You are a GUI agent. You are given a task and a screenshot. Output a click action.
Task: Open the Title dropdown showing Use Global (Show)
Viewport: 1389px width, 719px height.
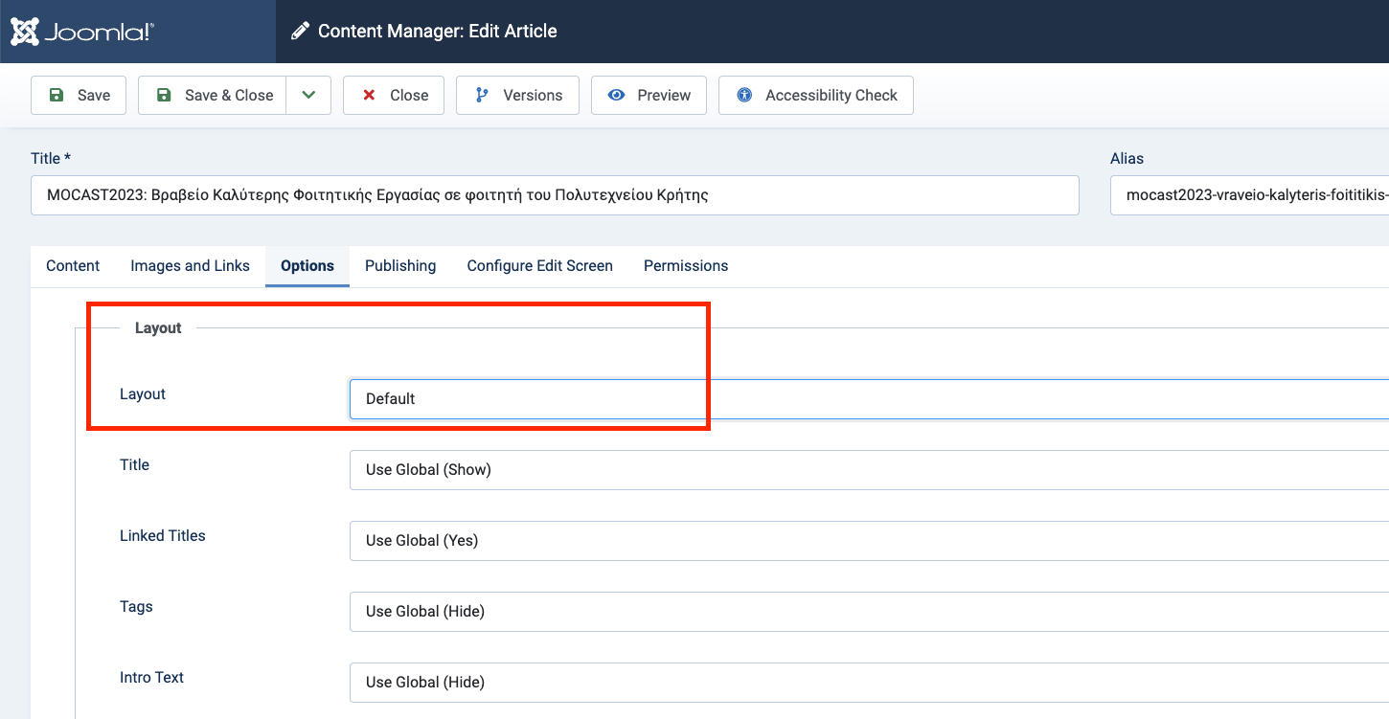click(862, 470)
